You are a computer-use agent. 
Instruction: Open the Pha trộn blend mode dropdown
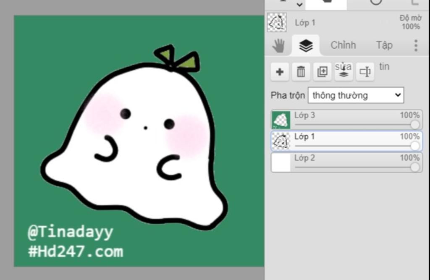pyautogui.click(x=356, y=95)
